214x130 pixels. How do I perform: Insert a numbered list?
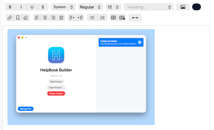tap(102, 18)
